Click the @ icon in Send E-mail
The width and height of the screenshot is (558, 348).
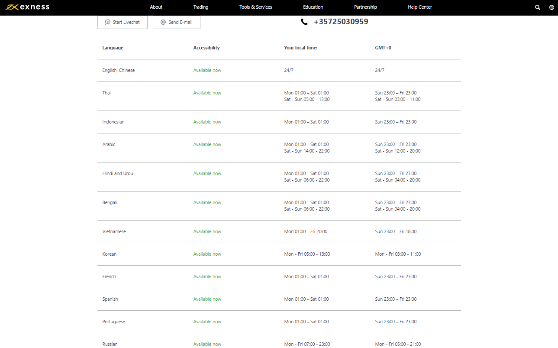point(163,22)
